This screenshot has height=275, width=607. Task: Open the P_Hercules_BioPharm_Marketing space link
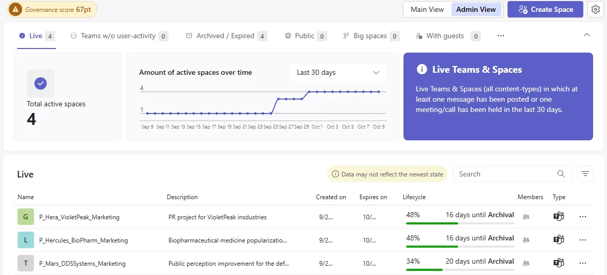coord(83,240)
